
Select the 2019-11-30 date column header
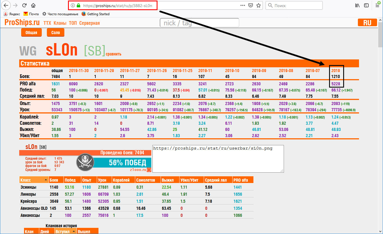(79, 71)
